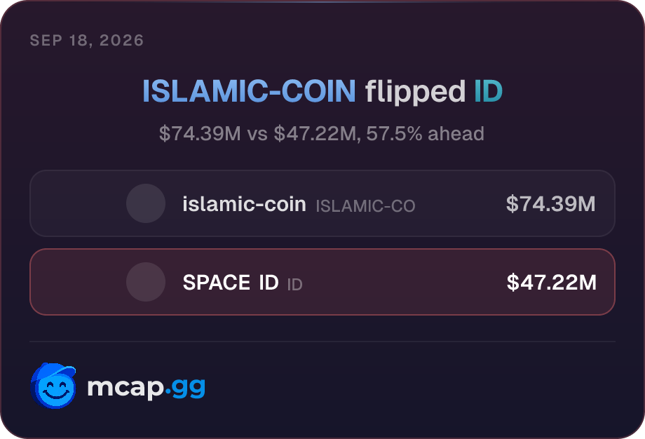Click $74.39M in the subtitle comparison

[x=200, y=134]
